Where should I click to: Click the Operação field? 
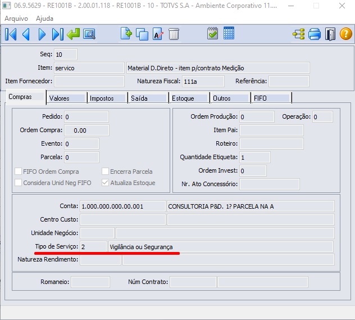pyautogui.click(x=322, y=117)
